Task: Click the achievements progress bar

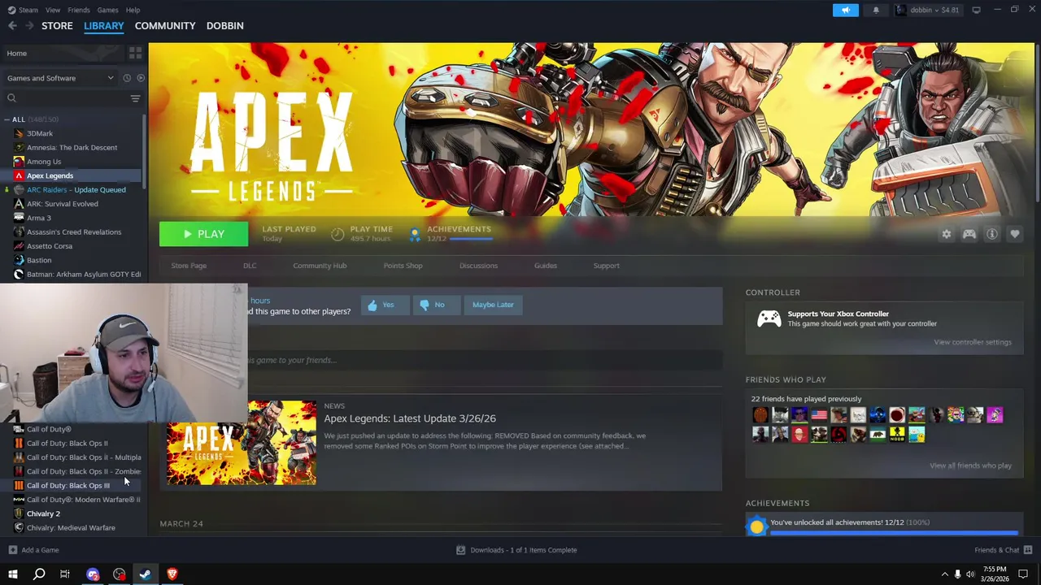Action: click(894, 533)
